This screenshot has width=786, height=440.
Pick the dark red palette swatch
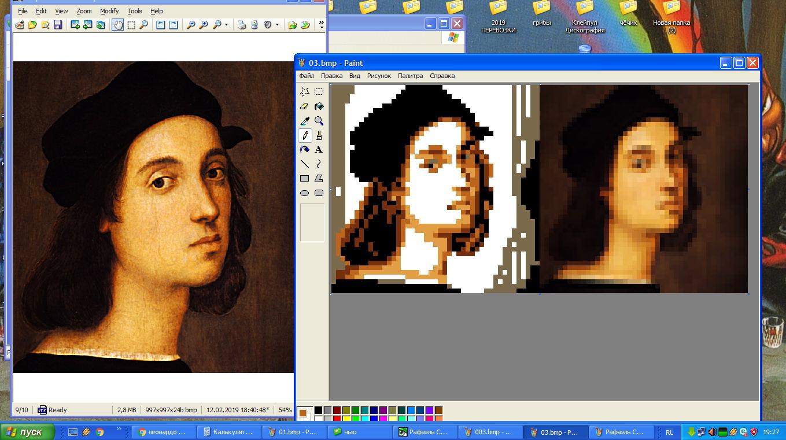(337, 411)
